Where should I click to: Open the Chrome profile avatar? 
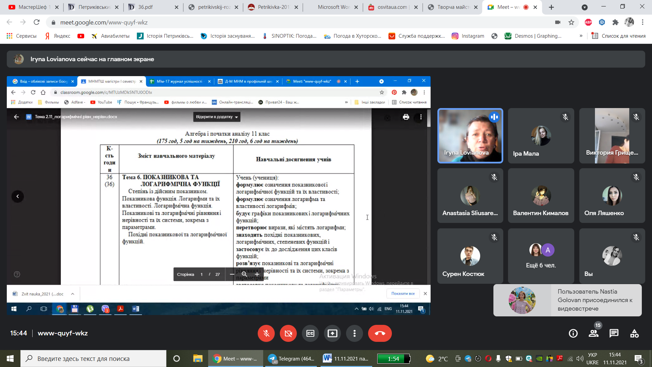click(629, 22)
